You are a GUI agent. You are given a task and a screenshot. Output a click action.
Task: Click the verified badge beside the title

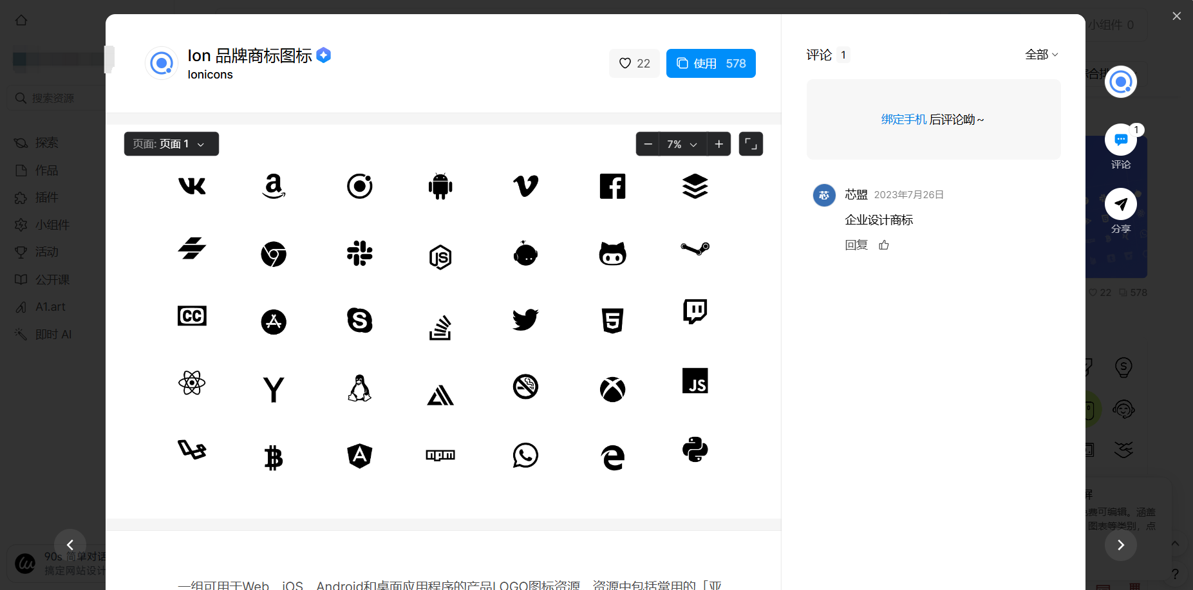pos(324,55)
